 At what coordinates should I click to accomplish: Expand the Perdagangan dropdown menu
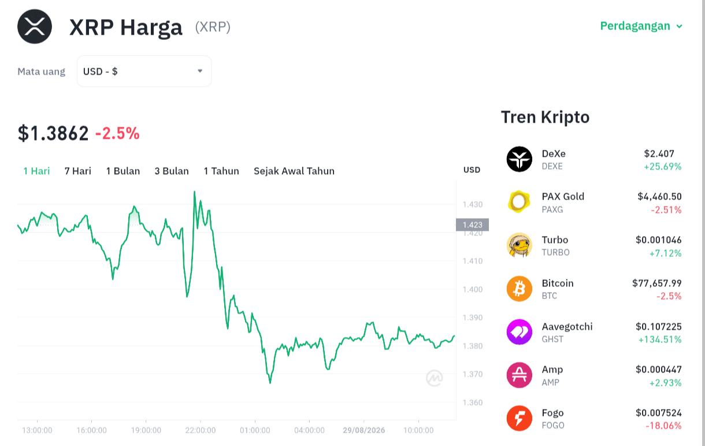(x=641, y=26)
